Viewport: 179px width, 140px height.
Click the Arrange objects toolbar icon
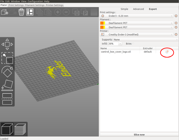pos(30,12)
